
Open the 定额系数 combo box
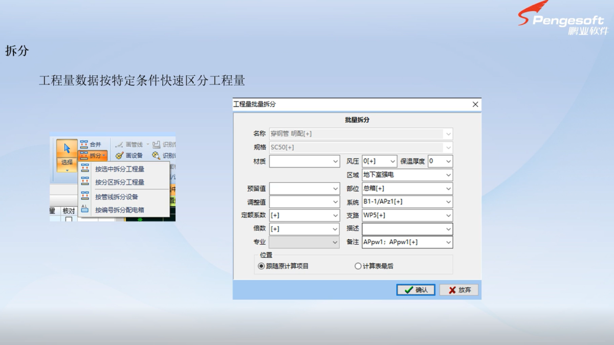(x=304, y=215)
